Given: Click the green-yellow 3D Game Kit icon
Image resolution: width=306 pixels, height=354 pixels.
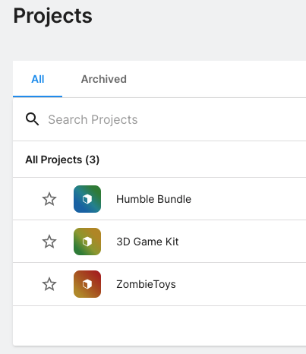Looking at the screenshot, I should tap(87, 242).
